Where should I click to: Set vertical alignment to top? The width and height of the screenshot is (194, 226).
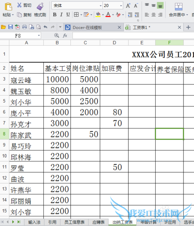147,5
